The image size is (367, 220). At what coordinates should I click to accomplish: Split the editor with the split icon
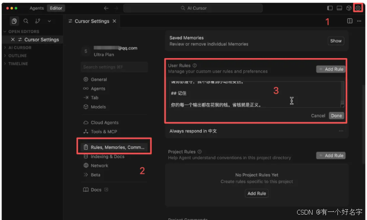pos(350,21)
